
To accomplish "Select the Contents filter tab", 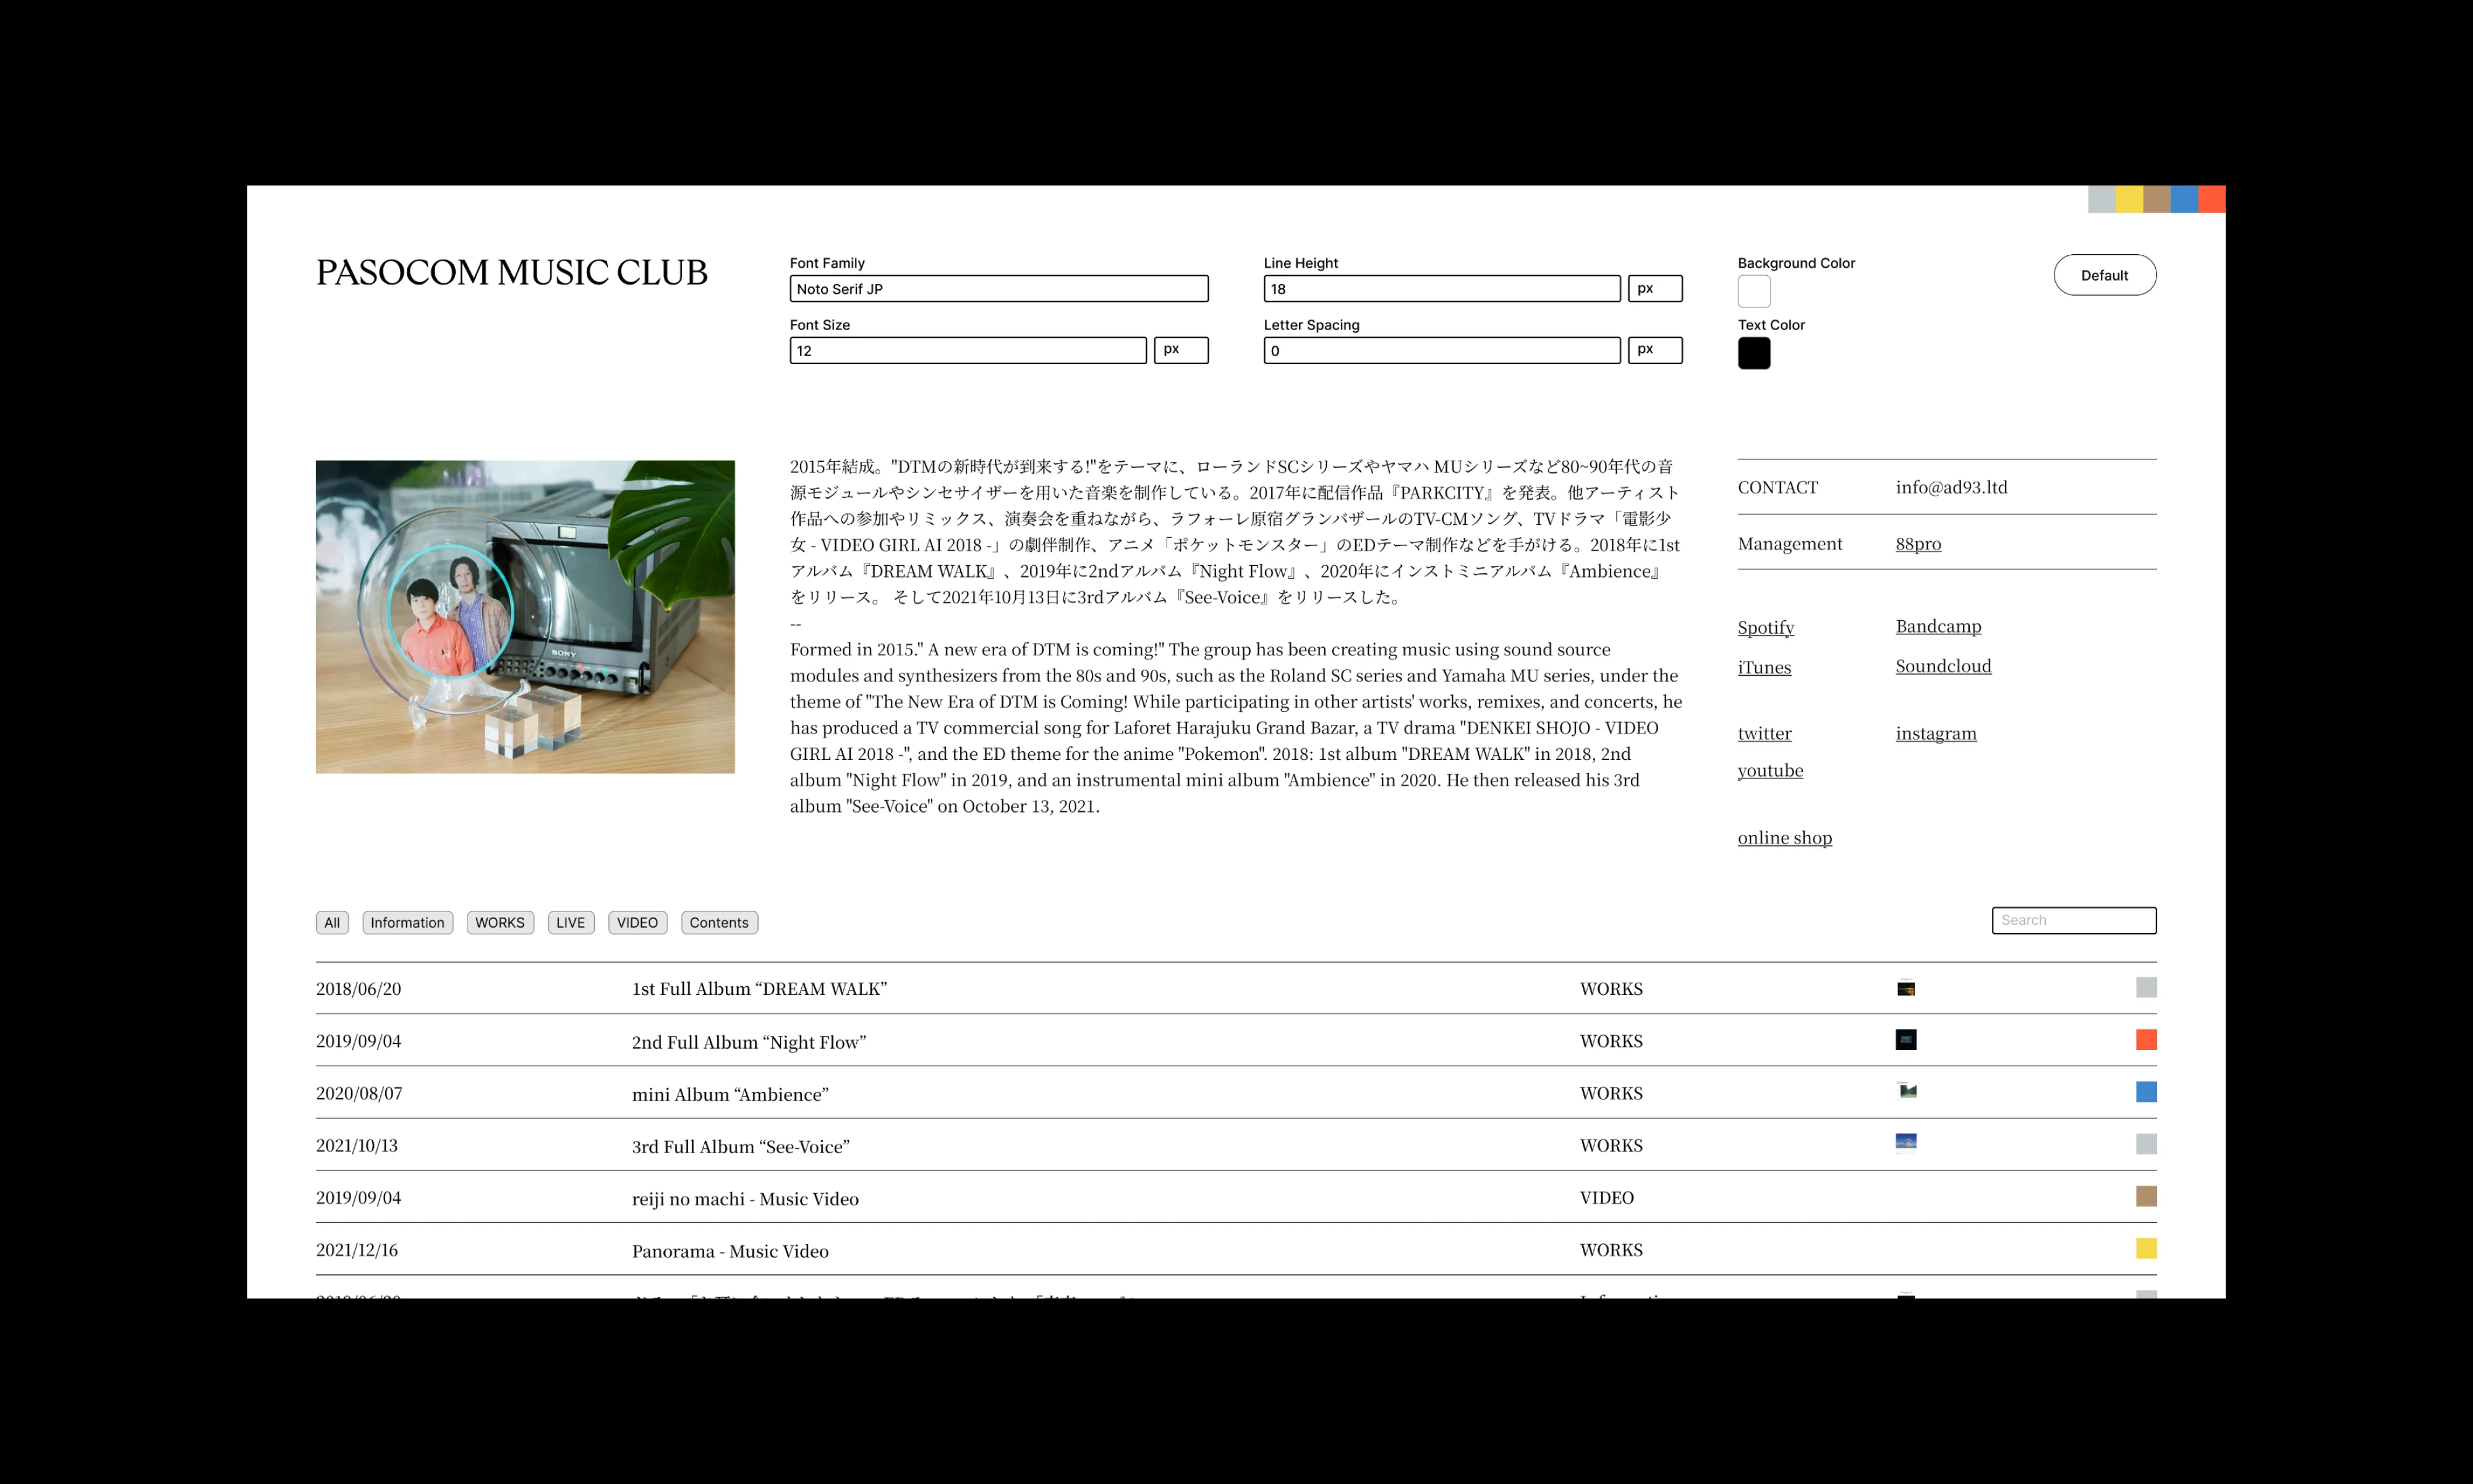I will [718, 922].
